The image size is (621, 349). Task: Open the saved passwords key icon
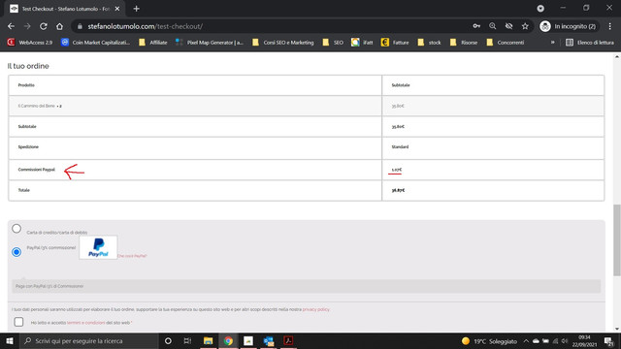point(476,26)
